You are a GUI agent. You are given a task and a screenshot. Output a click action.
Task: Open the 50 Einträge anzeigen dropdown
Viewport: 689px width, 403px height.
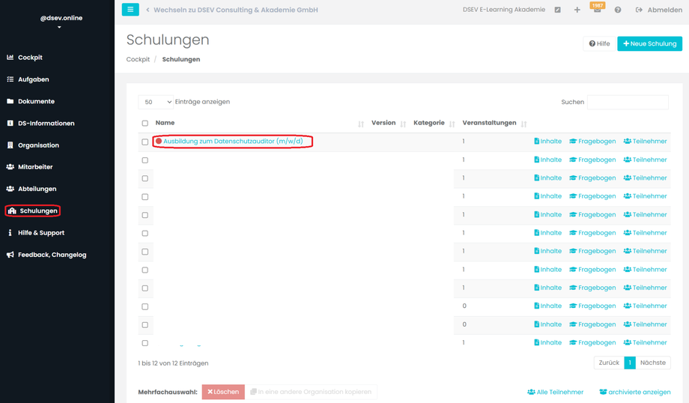pos(156,102)
